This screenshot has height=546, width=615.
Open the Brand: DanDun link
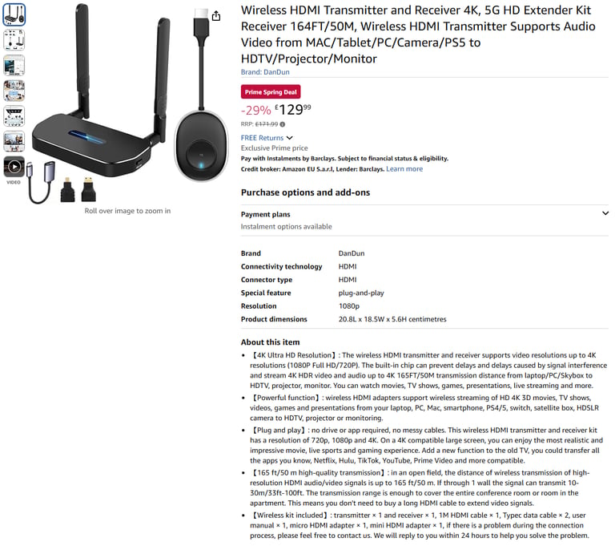point(265,72)
